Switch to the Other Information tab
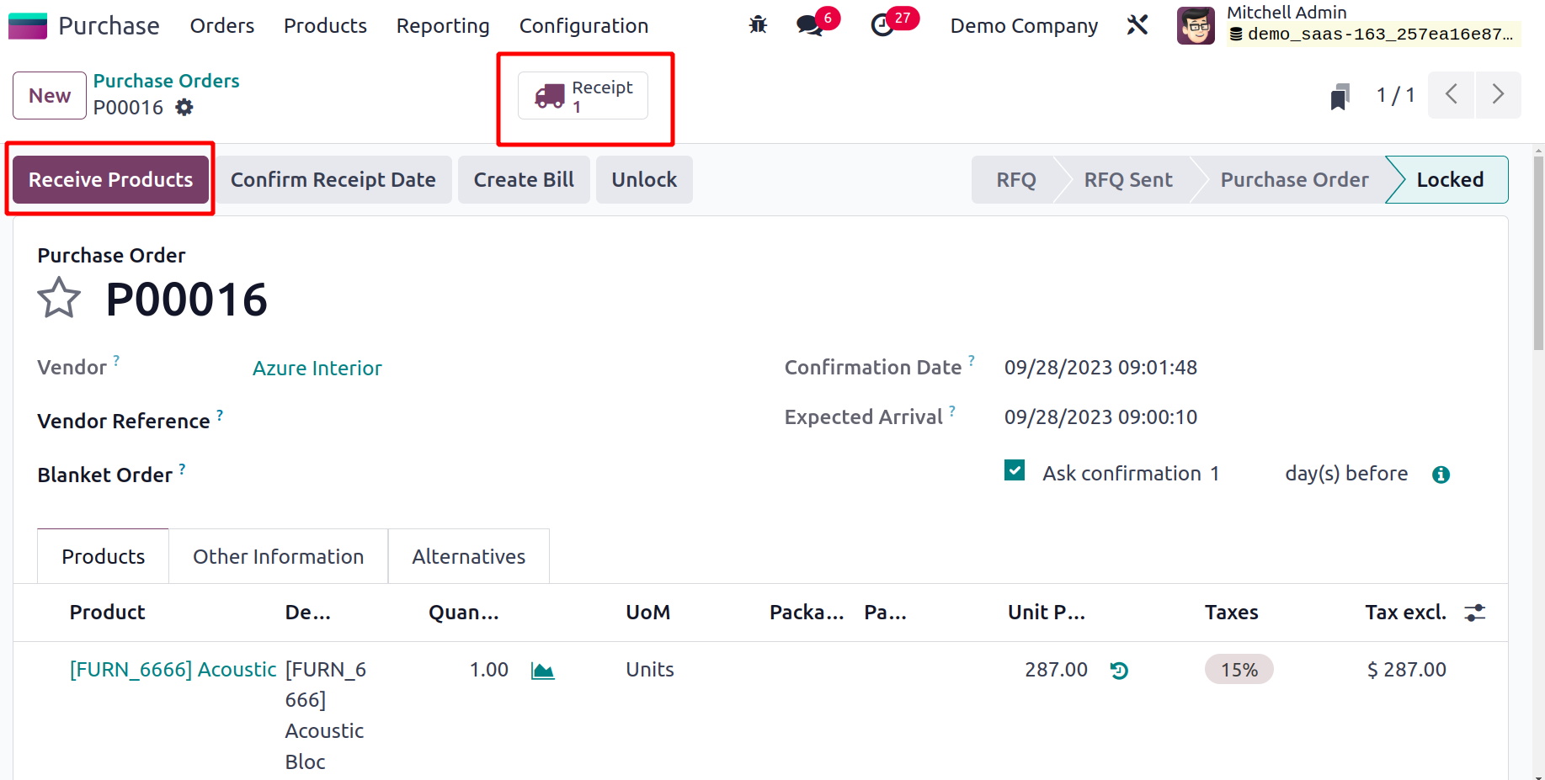The width and height of the screenshot is (1545, 780). pyautogui.click(x=278, y=556)
